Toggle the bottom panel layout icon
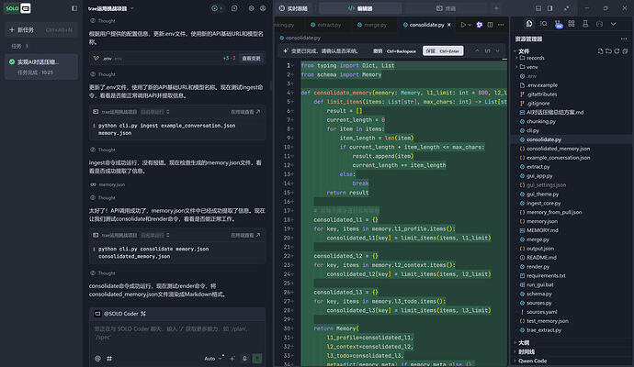Image resolution: width=634 pixels, height=367 pixels. [538, 8]
